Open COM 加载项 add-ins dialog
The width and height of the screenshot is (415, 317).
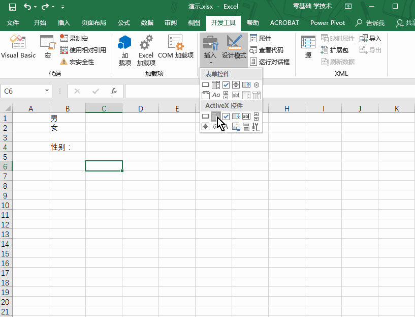tap(176, 47)
